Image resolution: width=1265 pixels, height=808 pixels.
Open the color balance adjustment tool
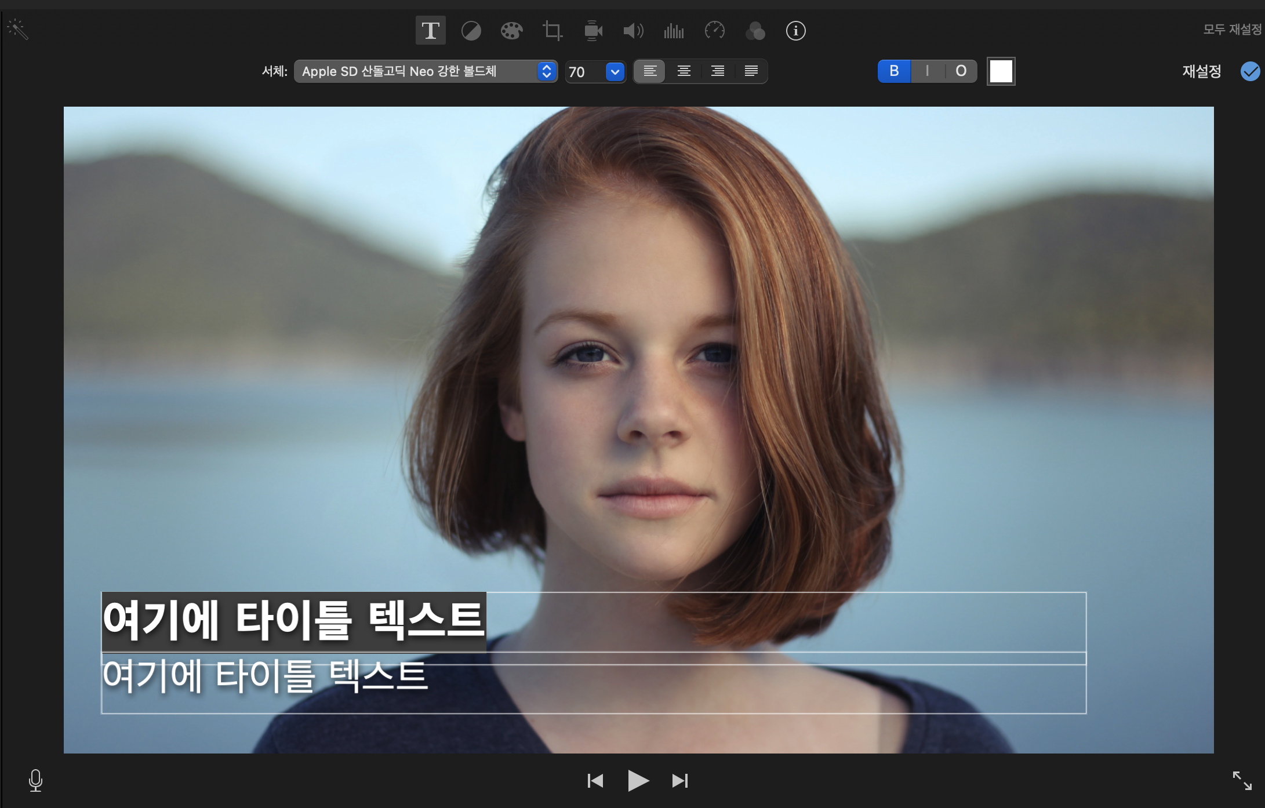tap(471, 31)
